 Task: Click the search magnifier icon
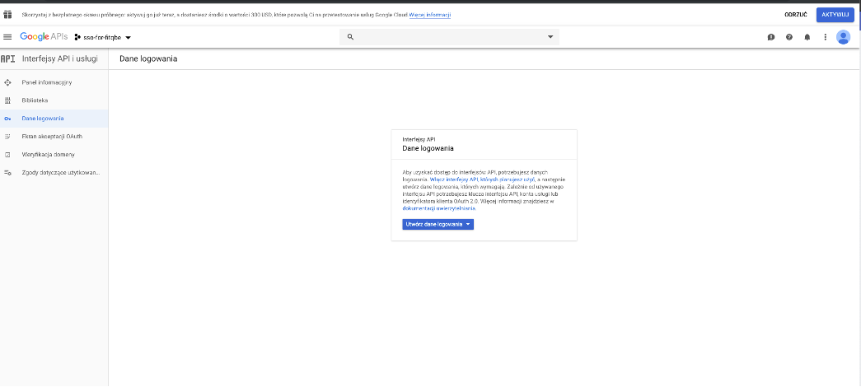pyautogui.click(x=350, y=37)
